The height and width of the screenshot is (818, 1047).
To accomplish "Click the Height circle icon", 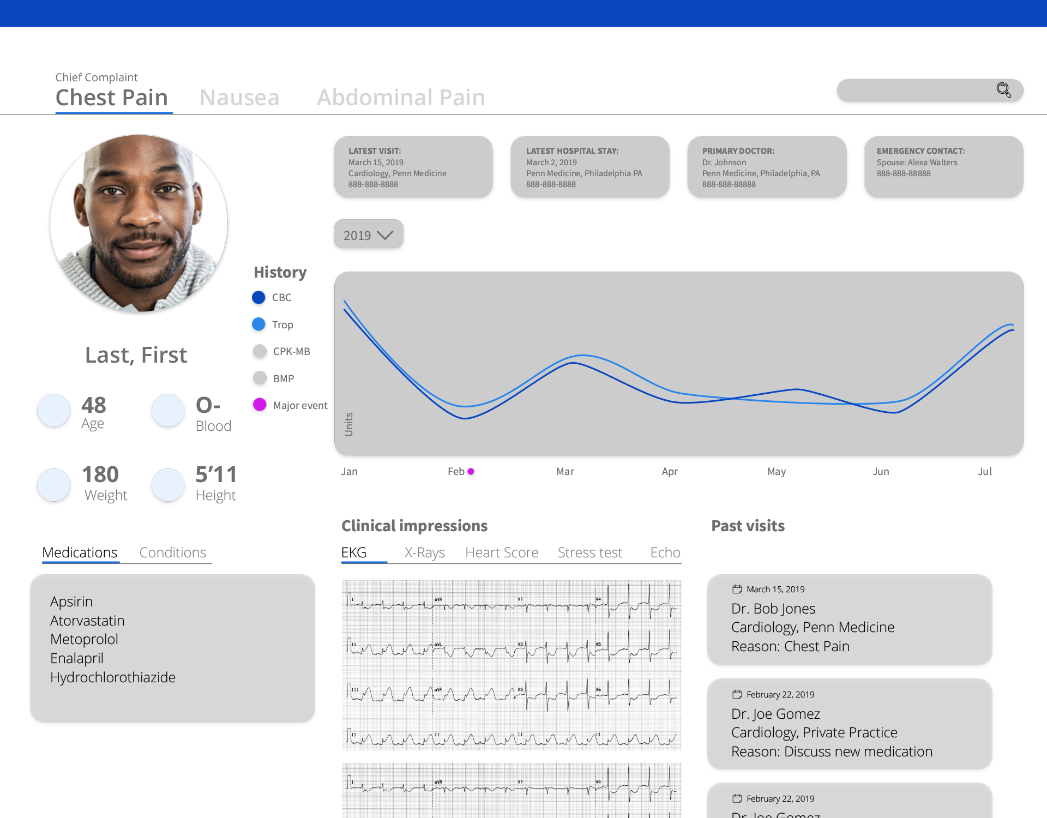I will tap(168, 485).
